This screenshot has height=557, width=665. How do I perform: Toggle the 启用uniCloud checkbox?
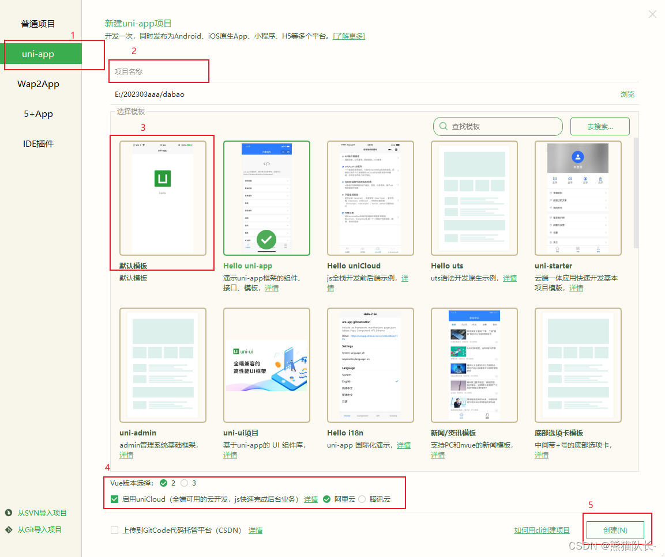click(x=115, y=499)
